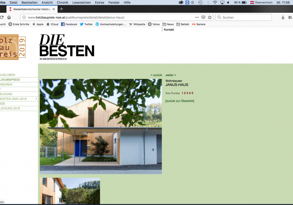
Task: Click the bookmark star in address bar
Action: tap(210, 17)
